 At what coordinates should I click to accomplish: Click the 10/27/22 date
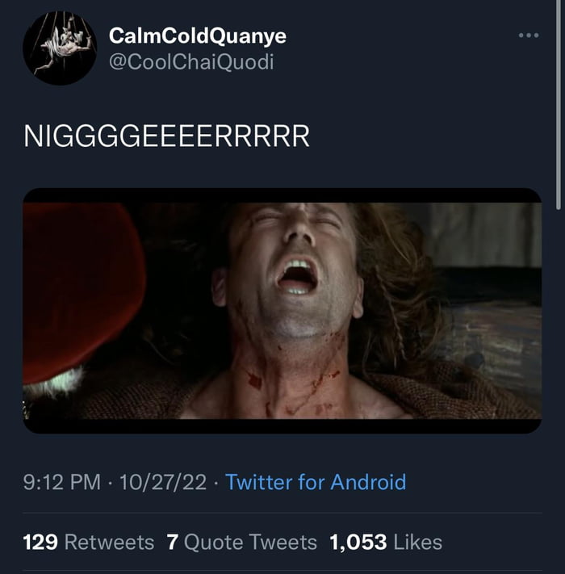pyautogui.click(x=162, y=483)
